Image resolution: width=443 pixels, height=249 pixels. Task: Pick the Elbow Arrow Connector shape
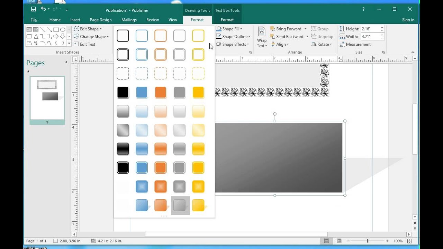pyautogui.click(x=49, y=36)
